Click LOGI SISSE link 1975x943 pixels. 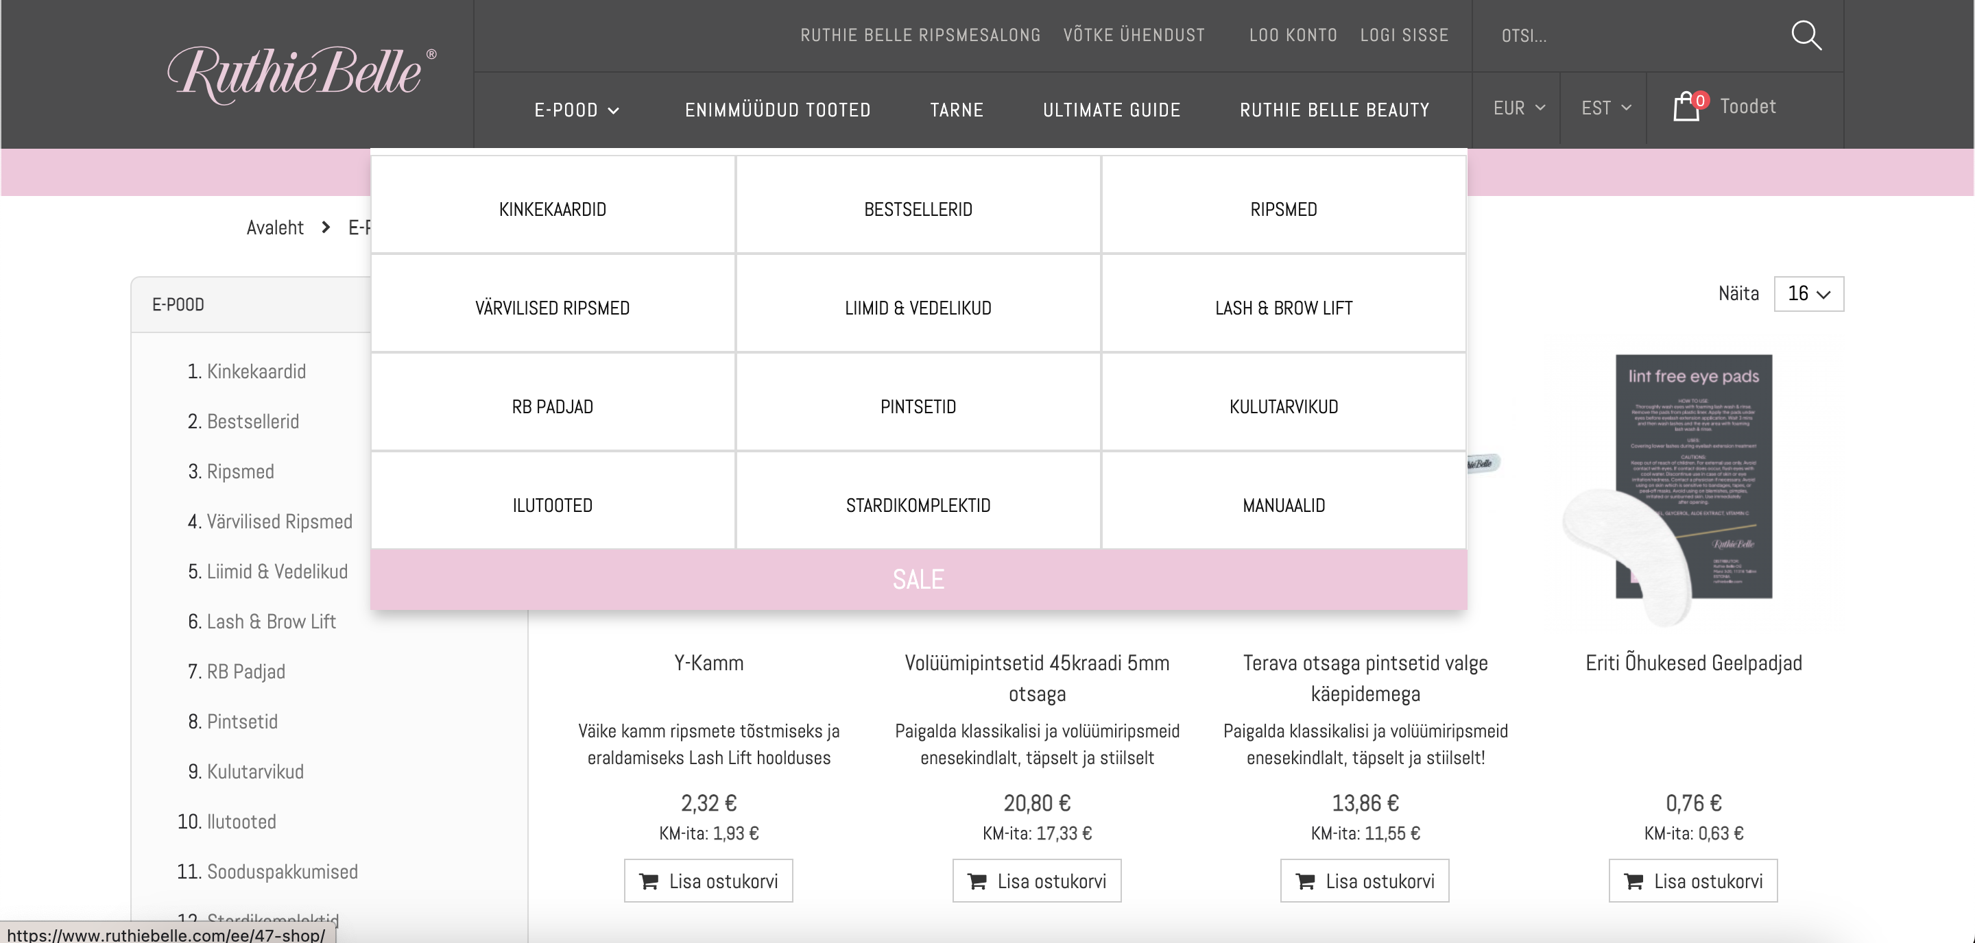(1404, 35)
